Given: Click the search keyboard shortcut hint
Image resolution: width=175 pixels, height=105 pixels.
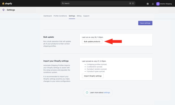Looking at the screenshot, I should 131,3.
